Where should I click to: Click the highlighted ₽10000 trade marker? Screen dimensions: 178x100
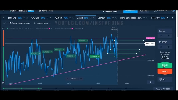point(95,56)
